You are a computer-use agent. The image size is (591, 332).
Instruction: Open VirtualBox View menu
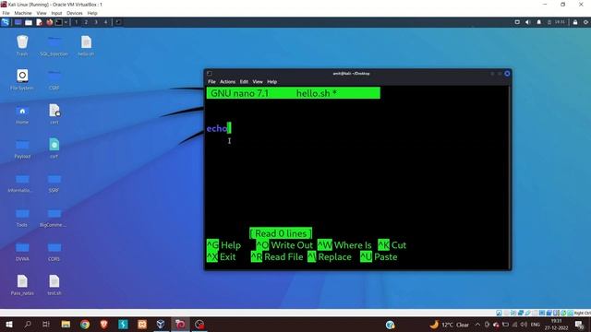click(x=42, y=13)
